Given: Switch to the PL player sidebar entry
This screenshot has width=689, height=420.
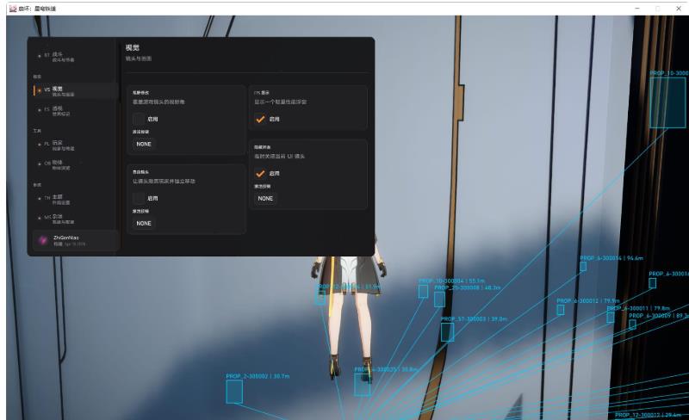Looking at the screenshot, I should click(x=74, y=145).
